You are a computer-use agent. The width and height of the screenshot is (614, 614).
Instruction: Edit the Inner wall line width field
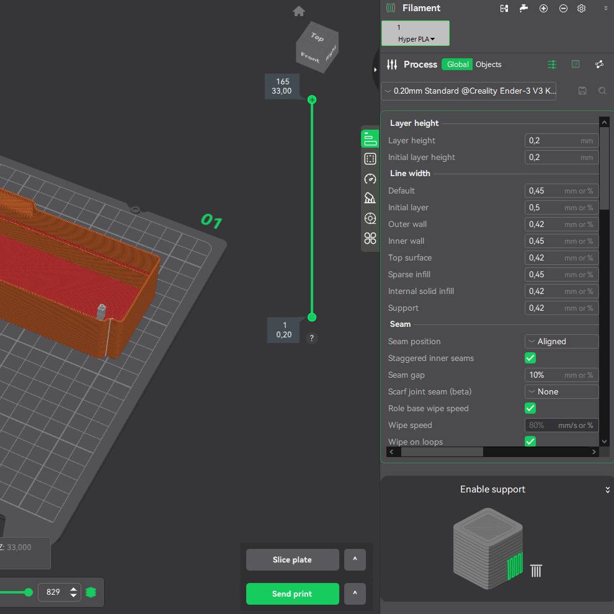561,241
